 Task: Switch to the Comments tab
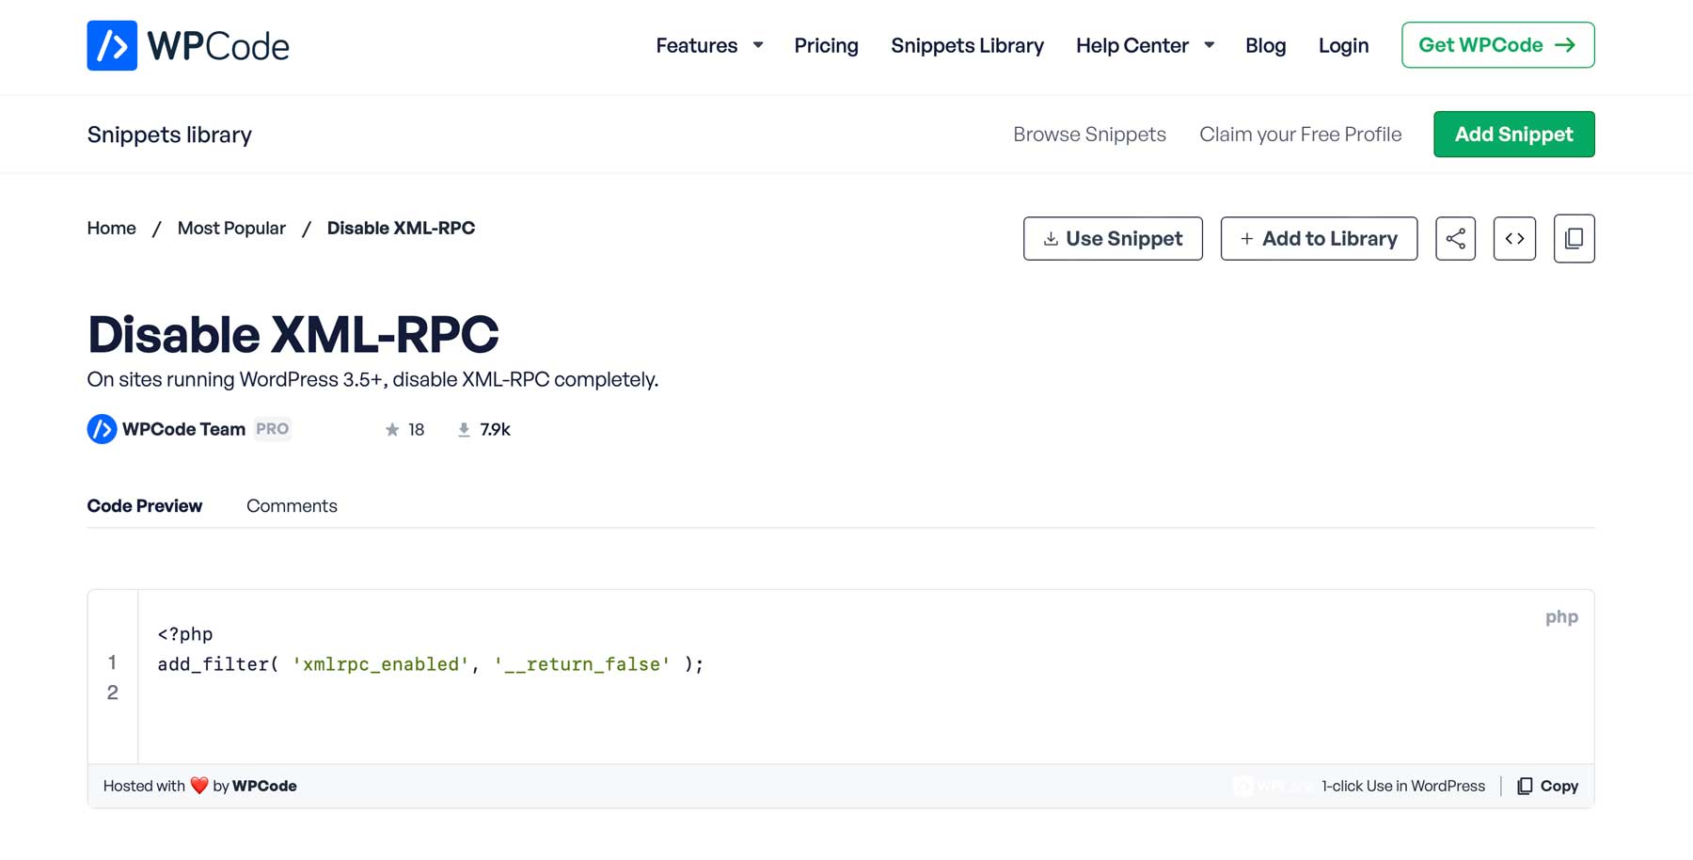tap(292, 505)
